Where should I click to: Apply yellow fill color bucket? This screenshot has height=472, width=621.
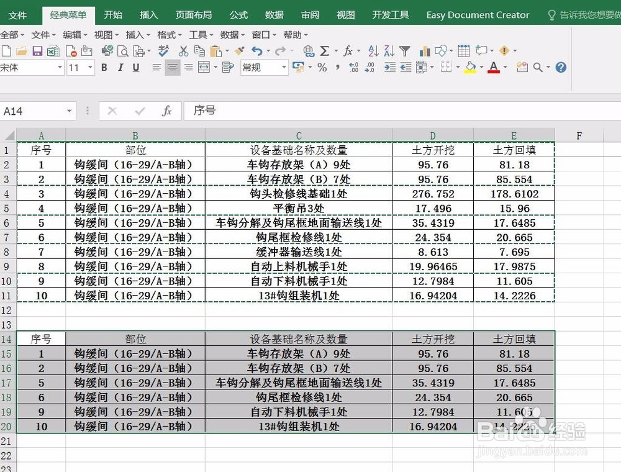(x=470, y=67)
